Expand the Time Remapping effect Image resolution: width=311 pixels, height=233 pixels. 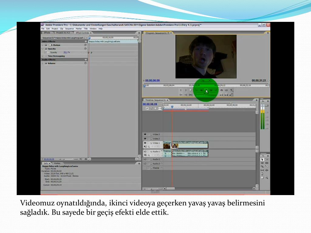[43, 56]
